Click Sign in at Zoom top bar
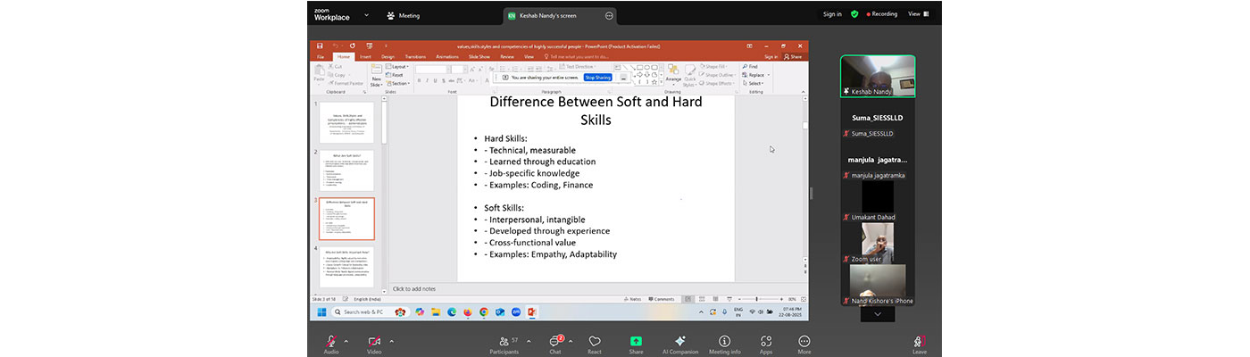The width and height of the screenshot is (1250, 357). [x=832, y=14]
